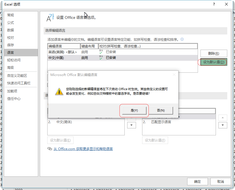
Task: Click the 校对 column header
Action: 148,46
